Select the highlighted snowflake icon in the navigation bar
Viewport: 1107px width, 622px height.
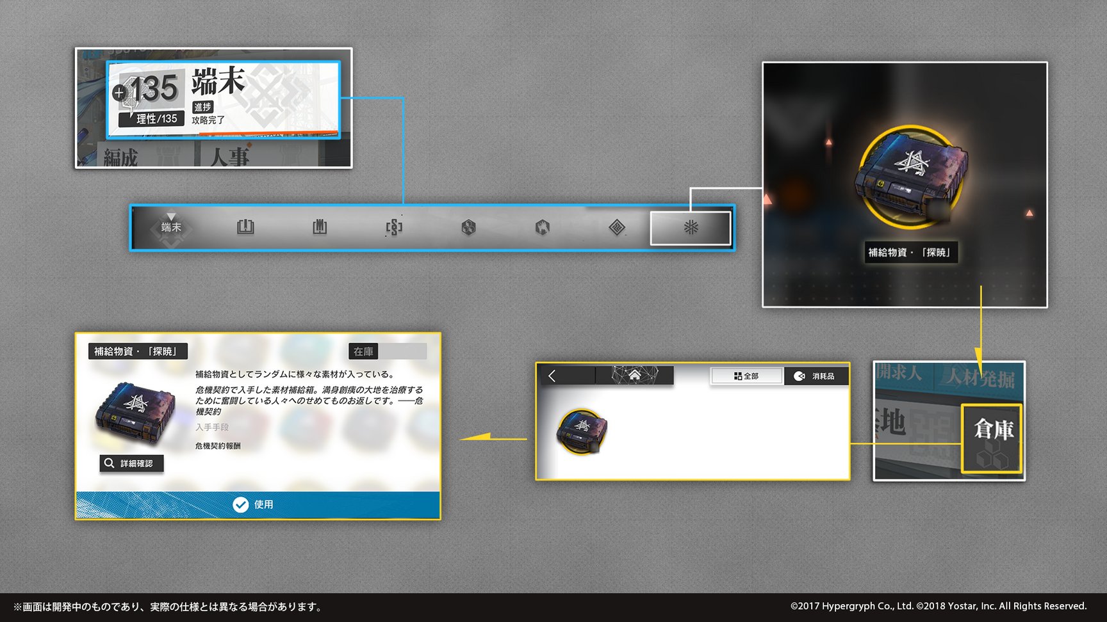(x=691, y=228)
